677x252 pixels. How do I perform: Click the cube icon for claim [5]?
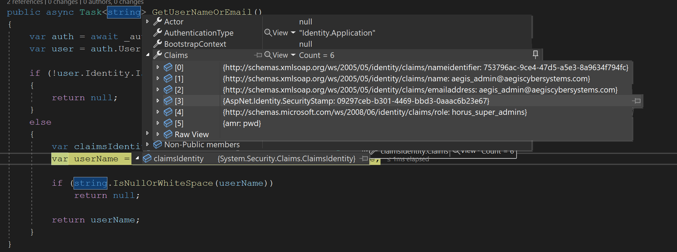(x=168, y=123)
